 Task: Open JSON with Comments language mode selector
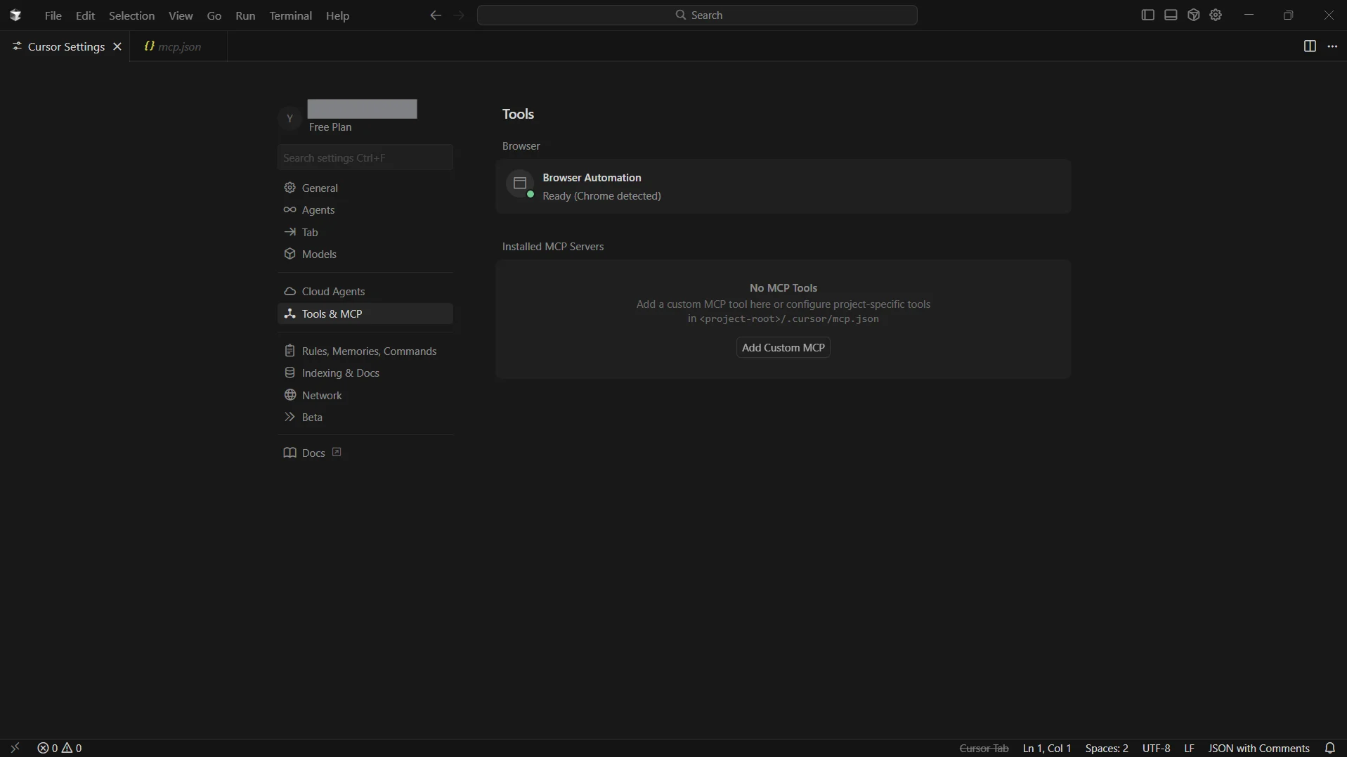(x=1258, y=748)
